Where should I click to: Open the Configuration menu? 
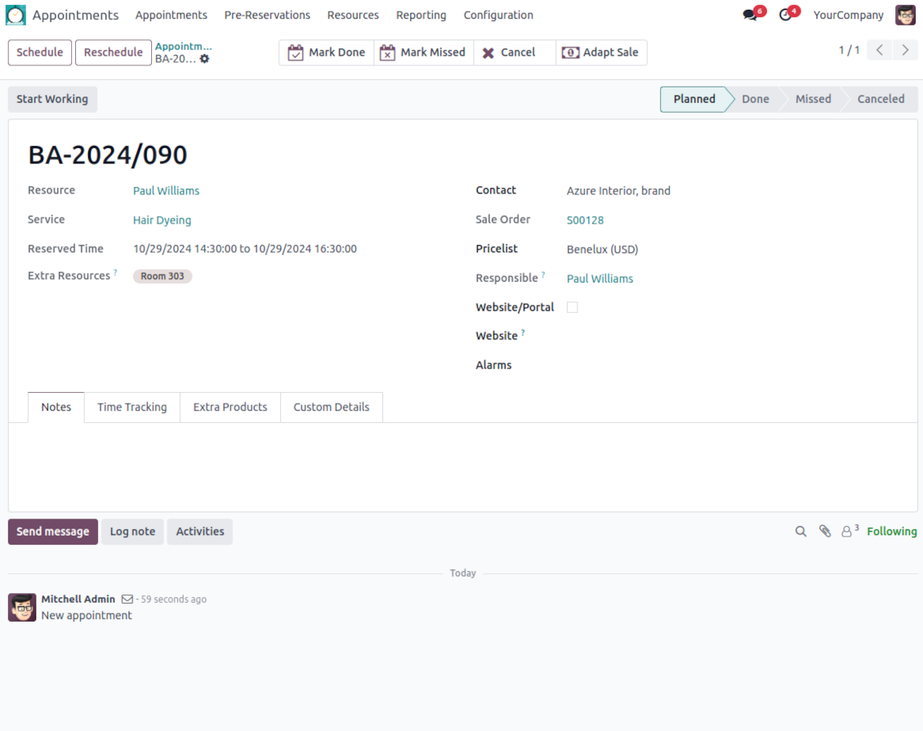pyautogui.click(x=498, y=16)
